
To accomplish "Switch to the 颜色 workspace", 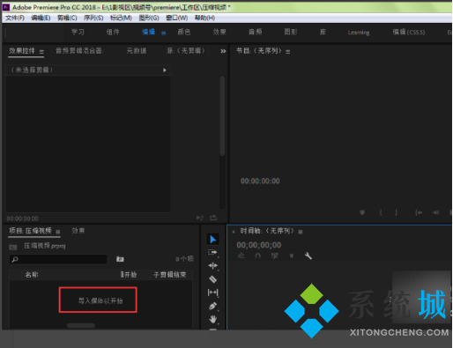I will (x=184, y=32).
